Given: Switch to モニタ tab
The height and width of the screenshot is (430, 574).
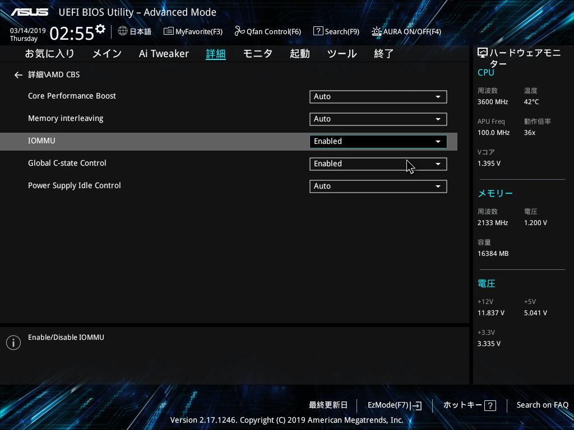Looking at the screenshot, I should [258, 54].
